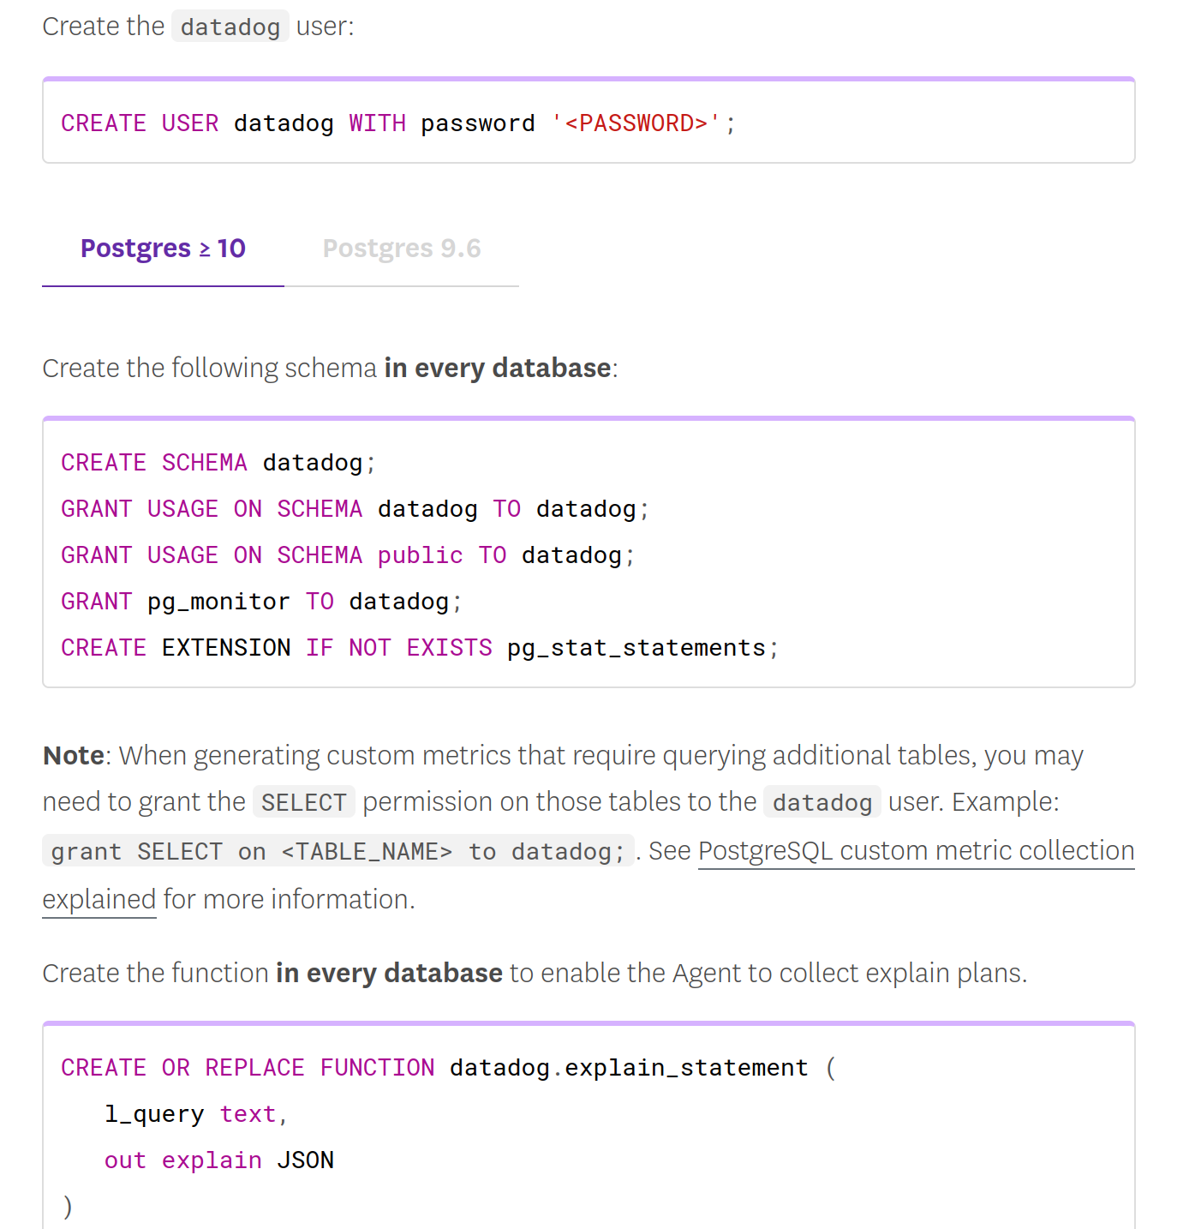Click the pg_stat_statements extension line

click(x=418, y=647)
